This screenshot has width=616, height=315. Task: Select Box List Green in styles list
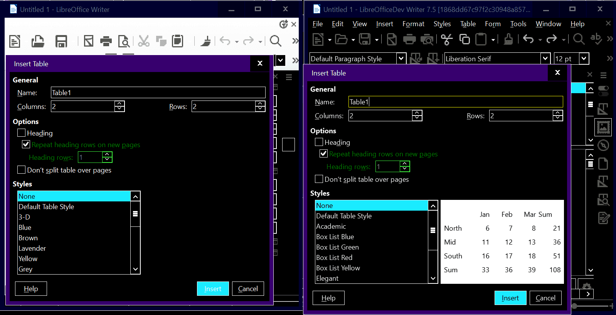pyautogui.click(x=337, y=247)
